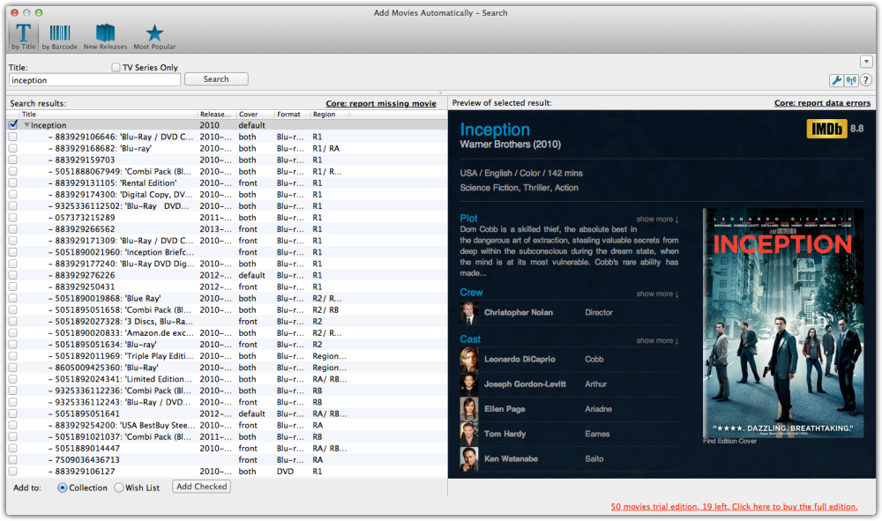
Task: Select row 883929254200 USA BestBuy Steelbook
Action: [227, 425]
